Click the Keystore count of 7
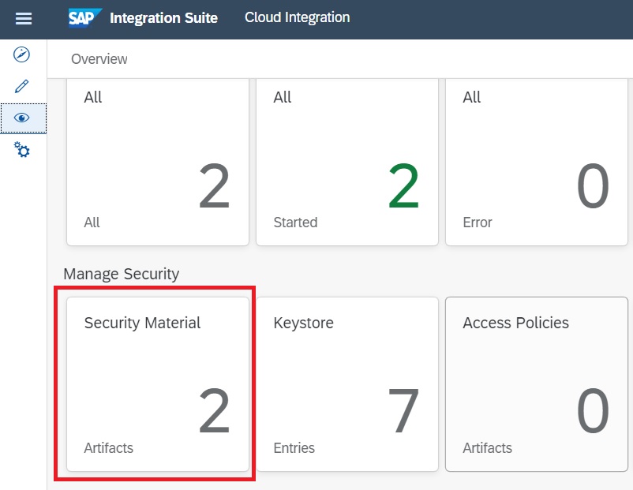 (403, 412)
